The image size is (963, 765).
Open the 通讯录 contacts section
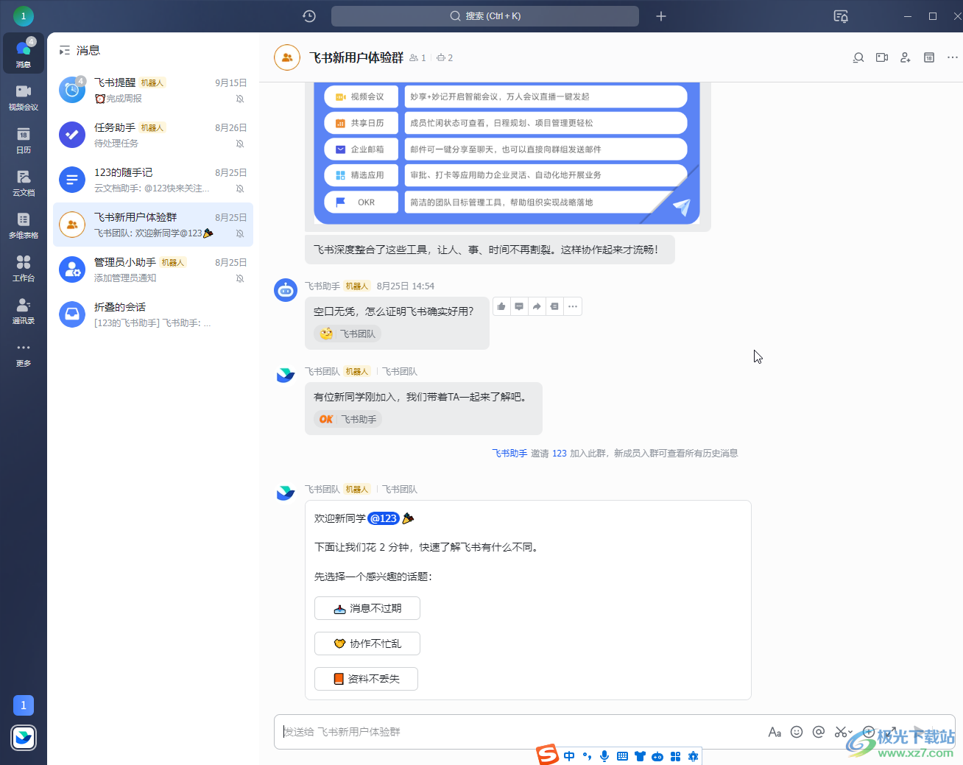coord(24,310)
